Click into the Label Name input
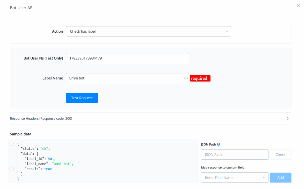Viewport: 304px width, 189px height. [124, 78]
